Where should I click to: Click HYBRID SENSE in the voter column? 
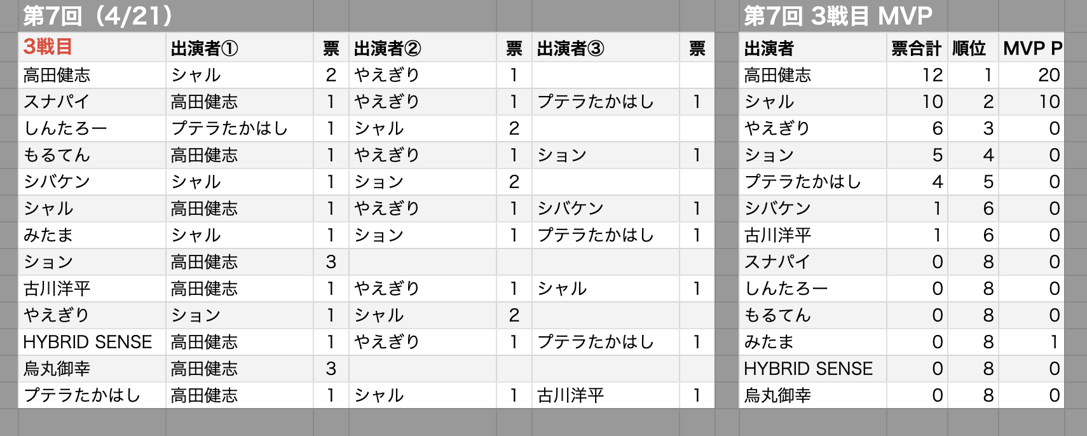coord(88,342)
